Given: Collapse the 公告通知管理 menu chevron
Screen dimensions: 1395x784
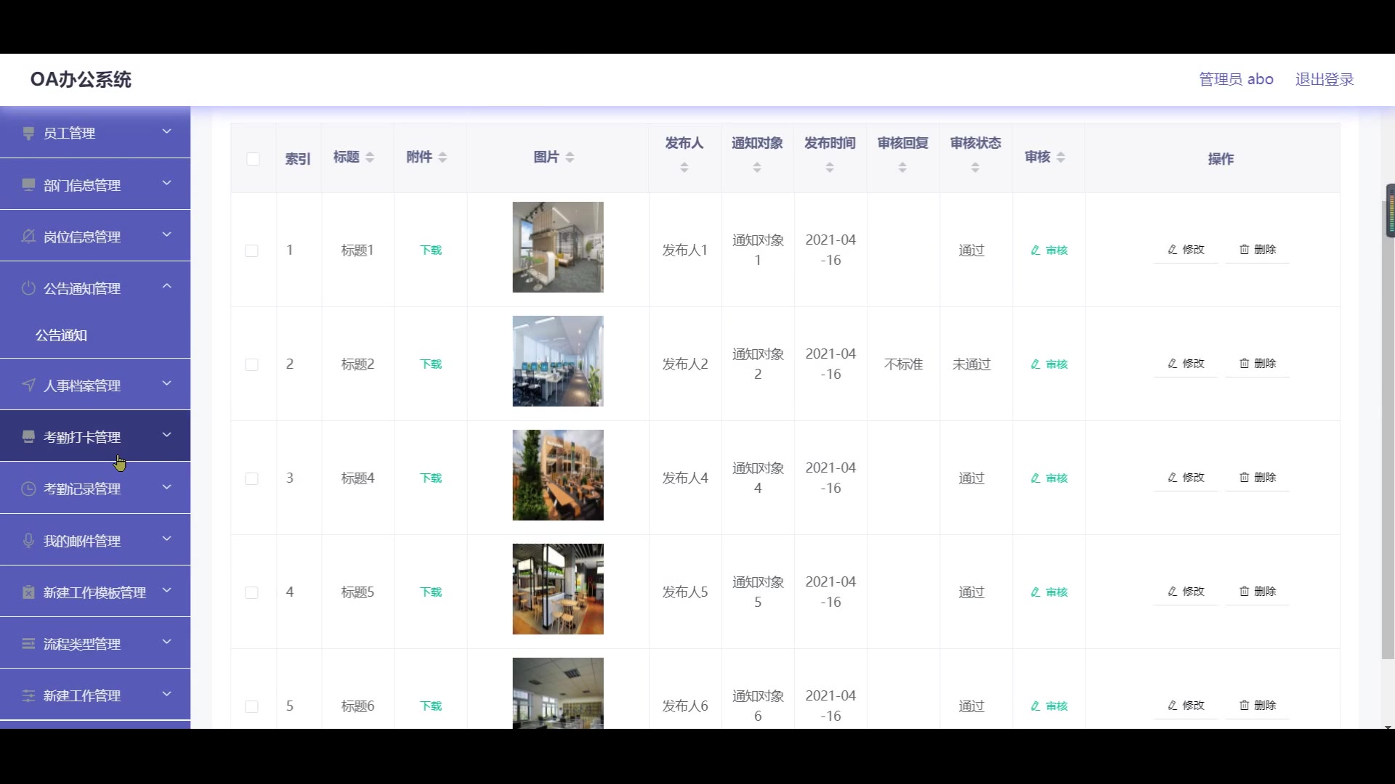Looking at the screenshot, I should [x=166, y=286].
